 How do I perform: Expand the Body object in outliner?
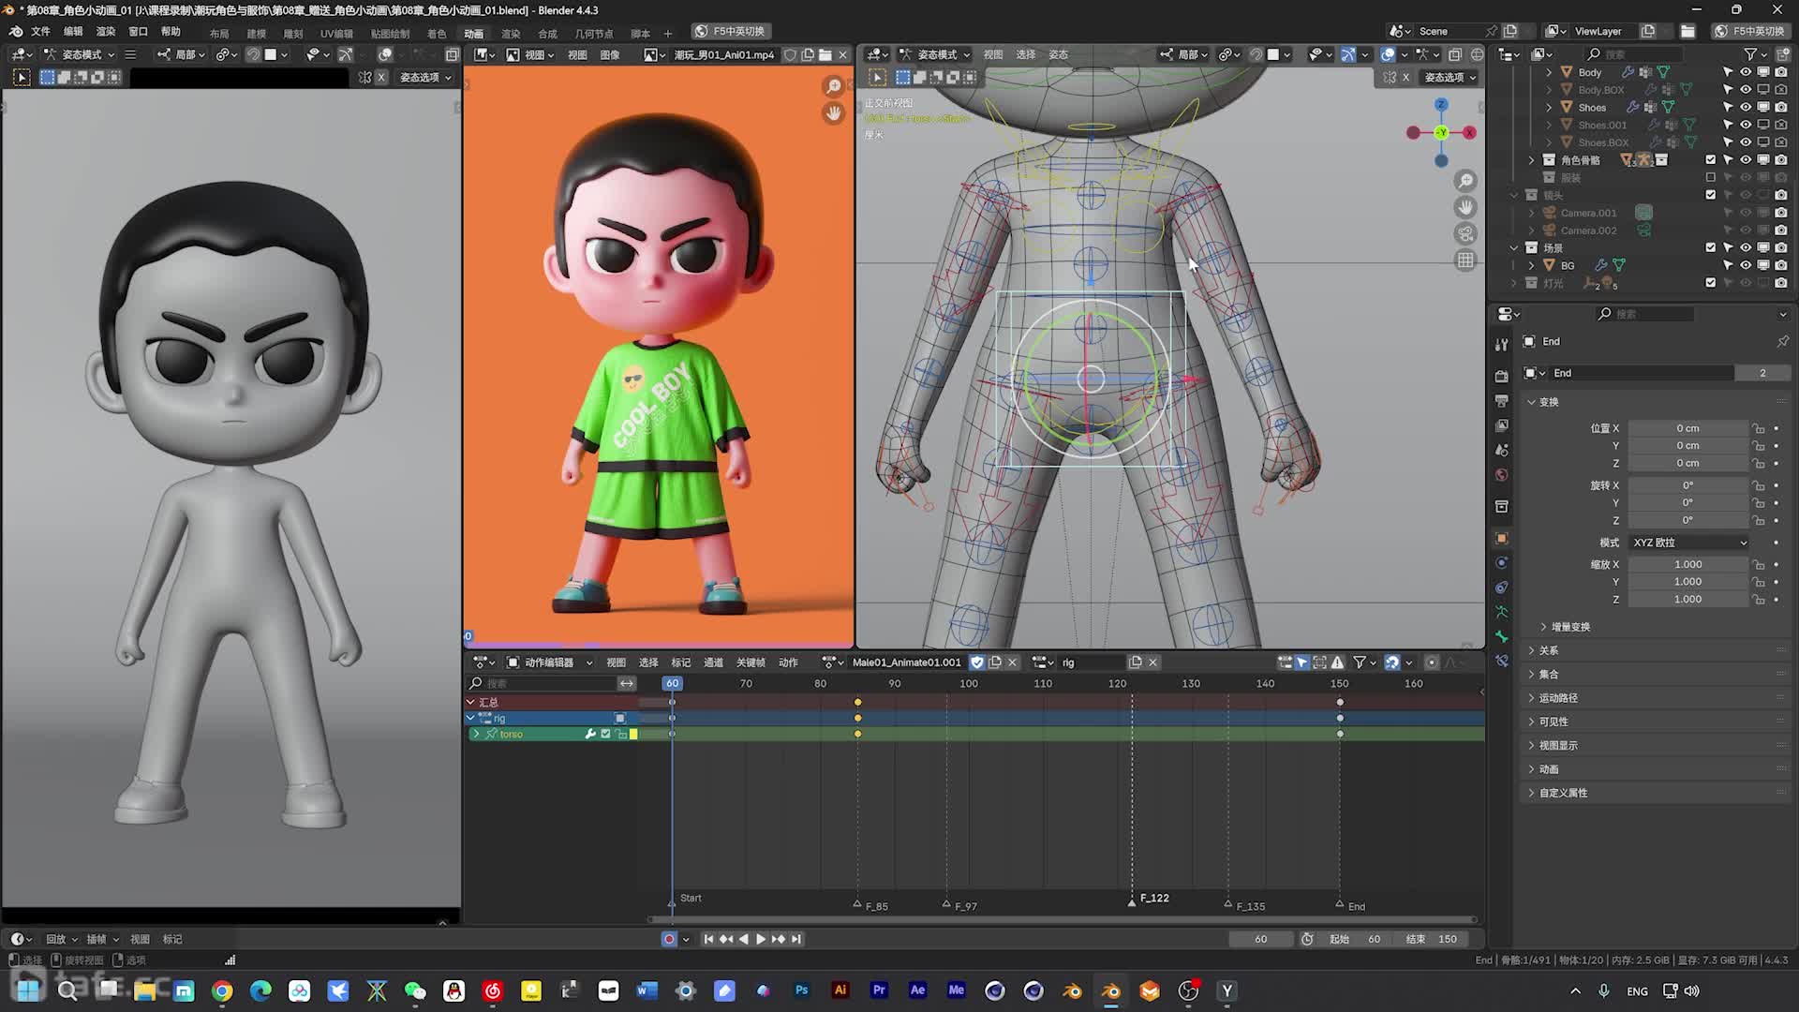[1549, 72]
